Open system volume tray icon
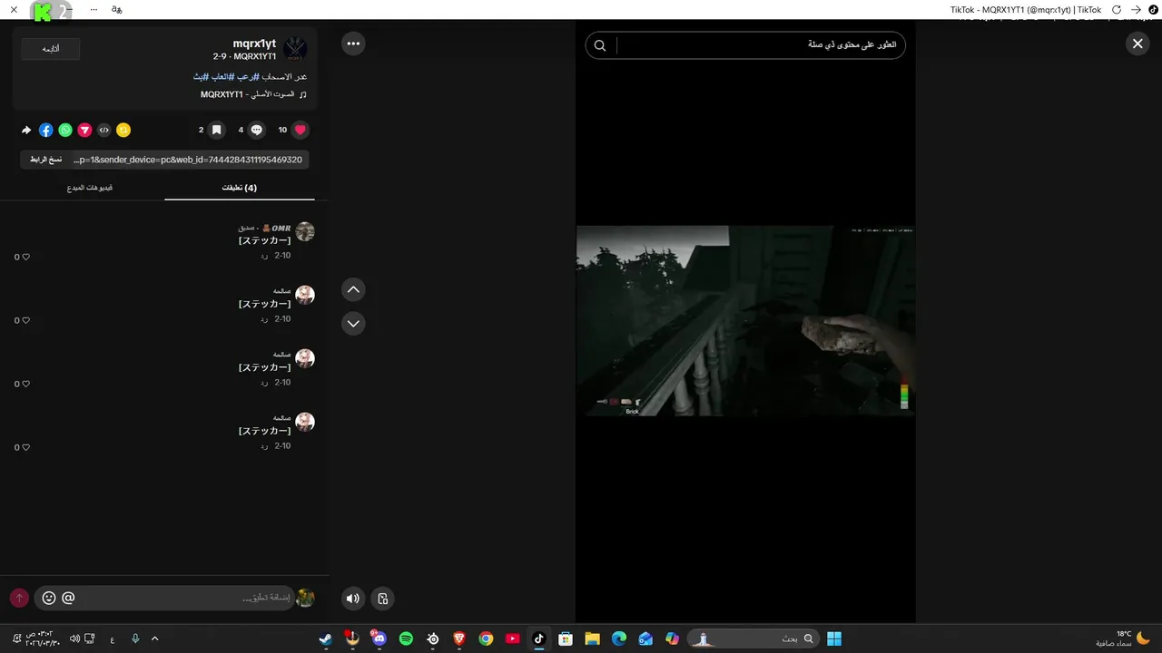The width and height of the screenshot is (1162, 653). pyautogui.click(x=74, y=638)
